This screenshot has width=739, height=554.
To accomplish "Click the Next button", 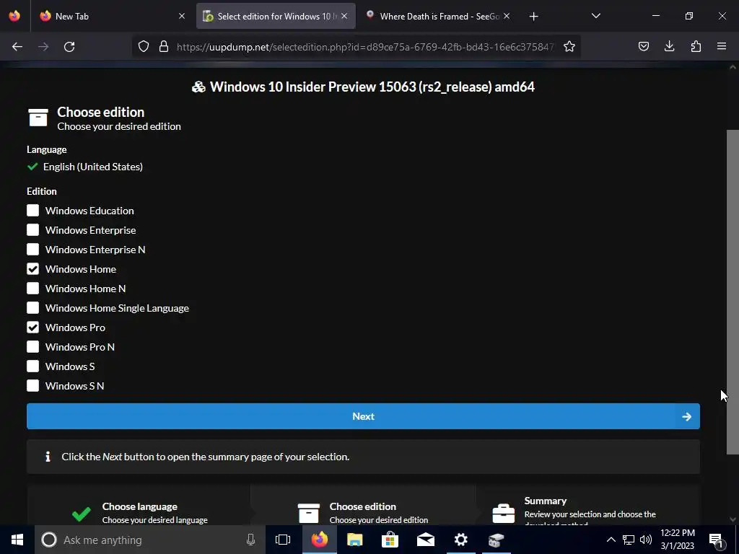I will (x=363, y=416).
